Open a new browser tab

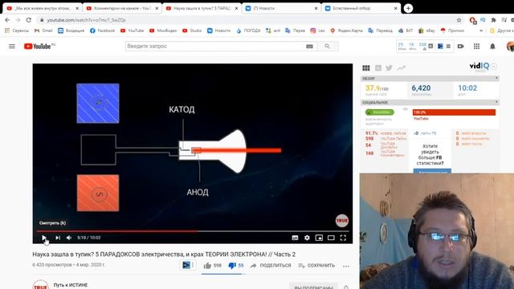[x=408, y=8]
